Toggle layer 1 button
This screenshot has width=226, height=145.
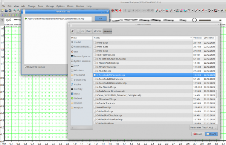tap(2, 15)
